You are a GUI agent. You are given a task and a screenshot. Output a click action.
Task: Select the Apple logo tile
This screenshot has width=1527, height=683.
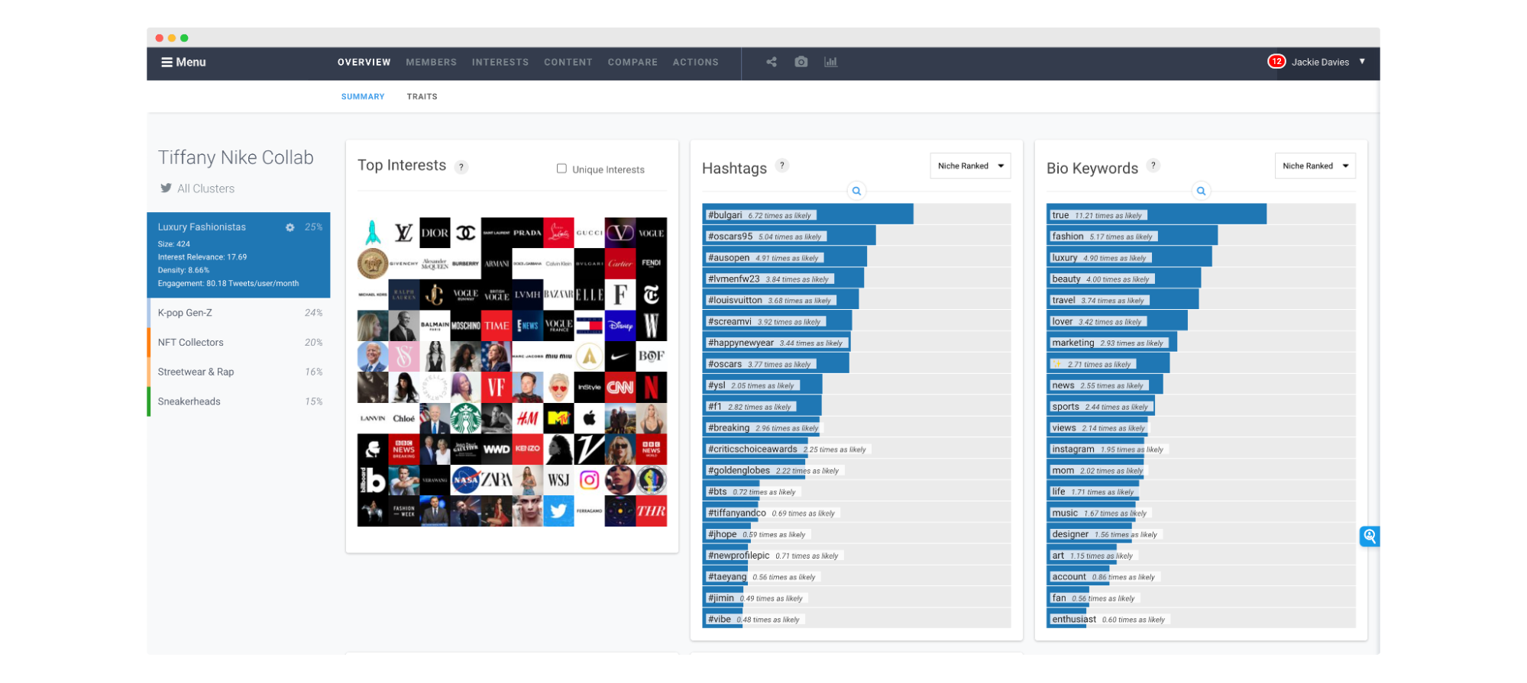589,418
